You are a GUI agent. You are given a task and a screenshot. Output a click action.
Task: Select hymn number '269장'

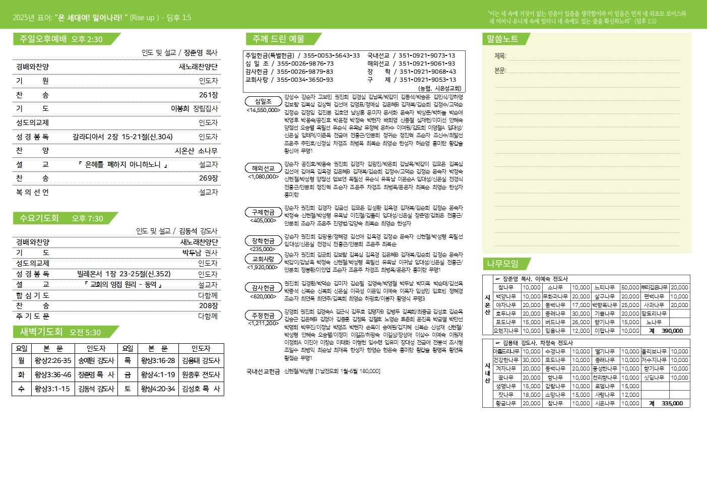click(208, 178)
